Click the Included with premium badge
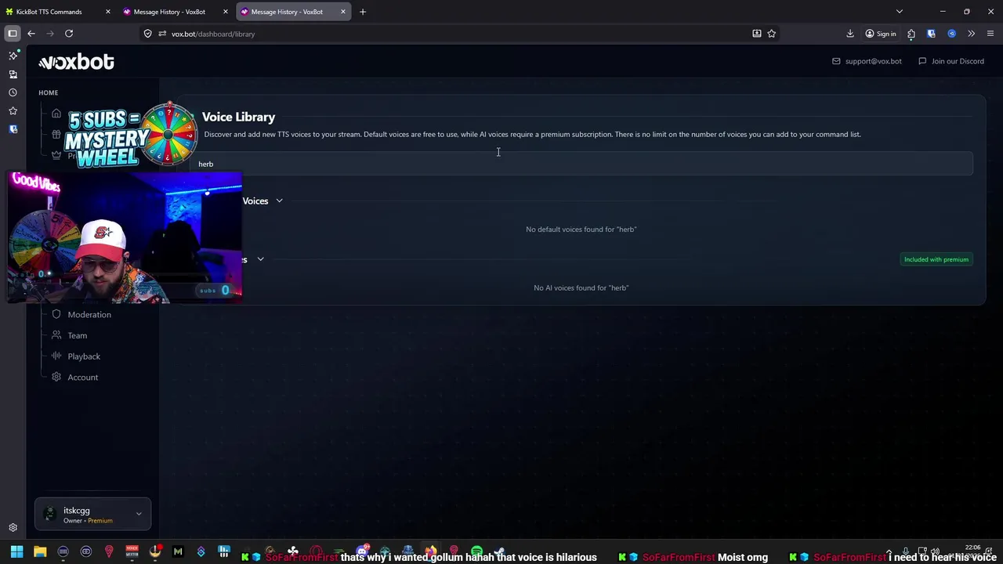The height and width of the screenshot is (564, 1003). (936, 259)
